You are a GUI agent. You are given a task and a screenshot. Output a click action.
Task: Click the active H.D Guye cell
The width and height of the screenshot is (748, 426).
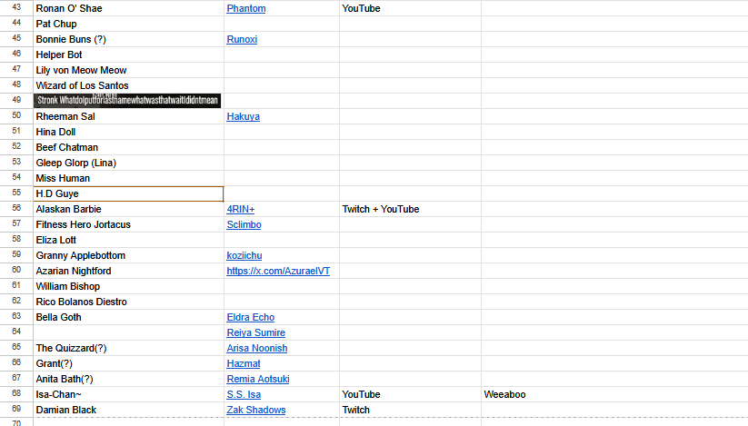click(x=128, y=194)
